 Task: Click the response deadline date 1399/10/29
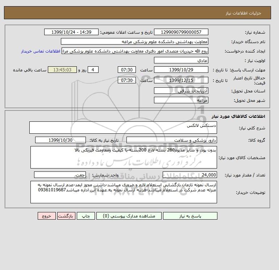pos(181,70)
